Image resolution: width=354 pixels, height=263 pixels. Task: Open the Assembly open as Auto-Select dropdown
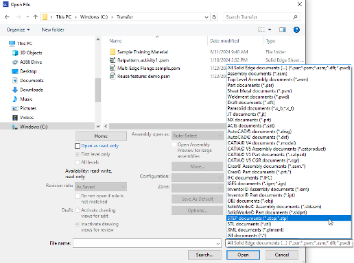(198, 136)
